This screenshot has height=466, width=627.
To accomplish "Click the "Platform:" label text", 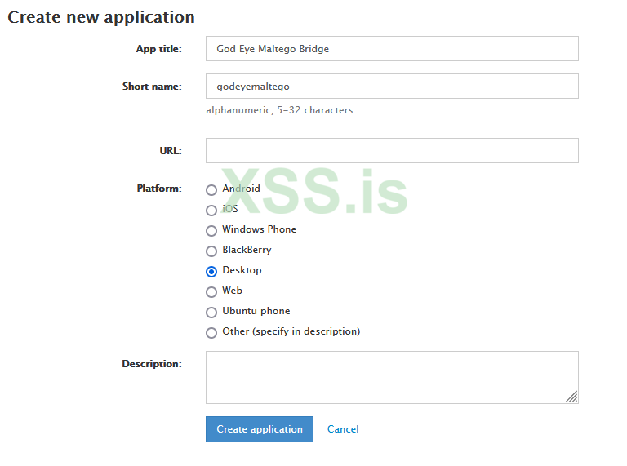I will [x=159, y=189].
